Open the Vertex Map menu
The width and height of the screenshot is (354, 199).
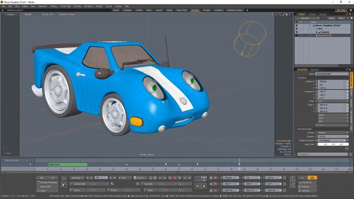pyautogui.click(x=65, y=6)
